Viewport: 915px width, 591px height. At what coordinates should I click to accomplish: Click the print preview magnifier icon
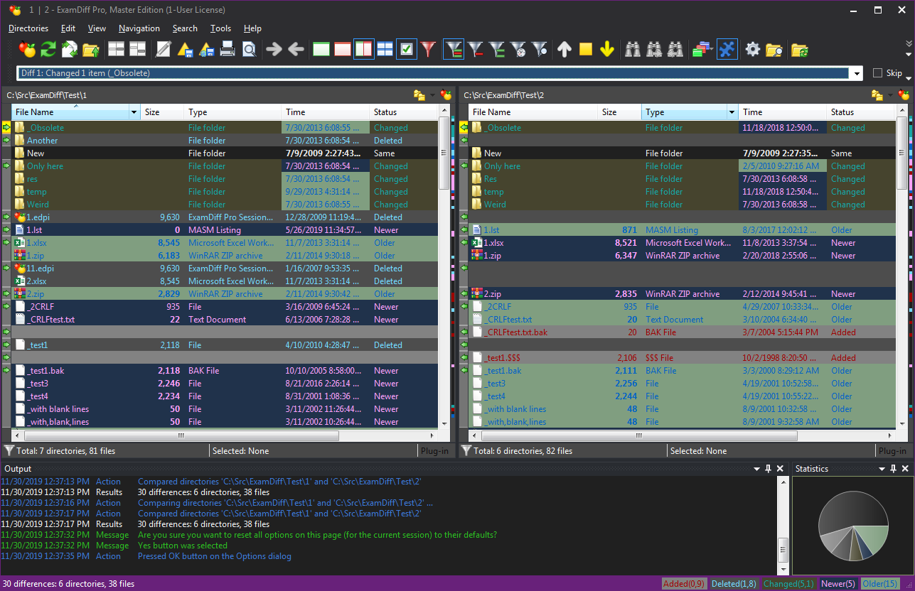[x=249, y=49]
